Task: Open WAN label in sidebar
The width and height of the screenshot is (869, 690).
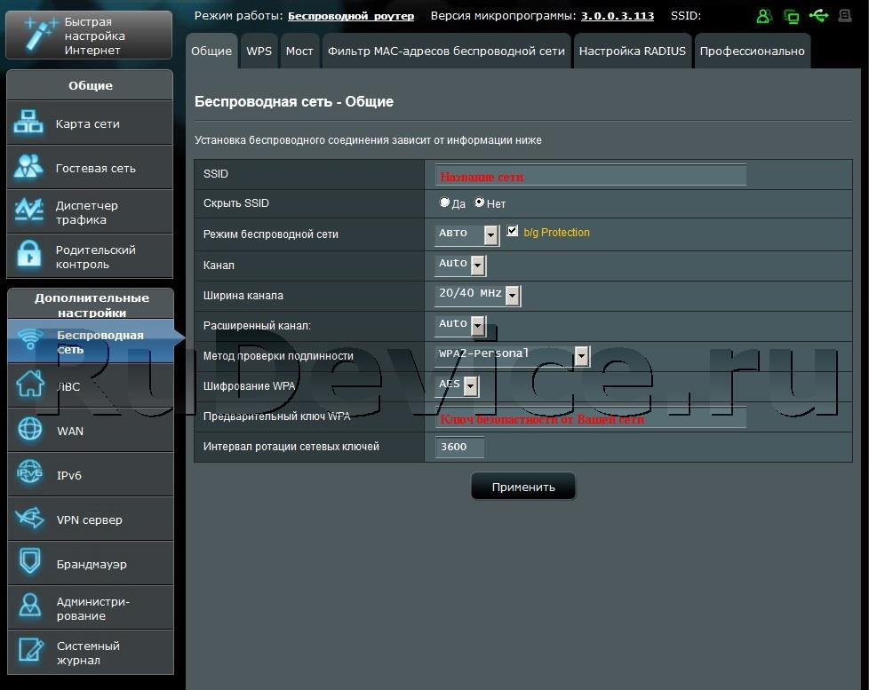Action: 70,431
